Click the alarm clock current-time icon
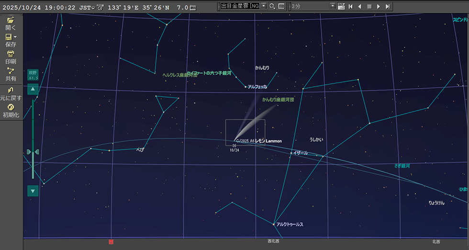This screenshot has width=469, height=250. [100, 7]
